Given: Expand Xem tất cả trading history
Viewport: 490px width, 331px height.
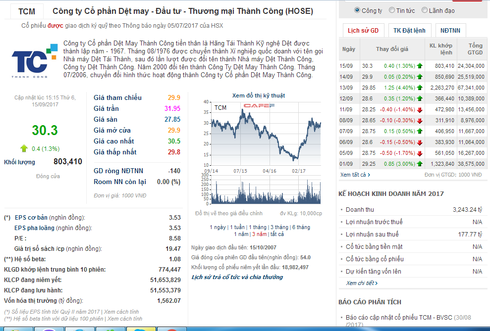Looking at the screenshot, I should [x=355, y=175].
